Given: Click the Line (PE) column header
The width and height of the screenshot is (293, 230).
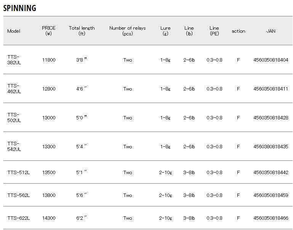Looking at the screenshot, I should pos(214,31).
